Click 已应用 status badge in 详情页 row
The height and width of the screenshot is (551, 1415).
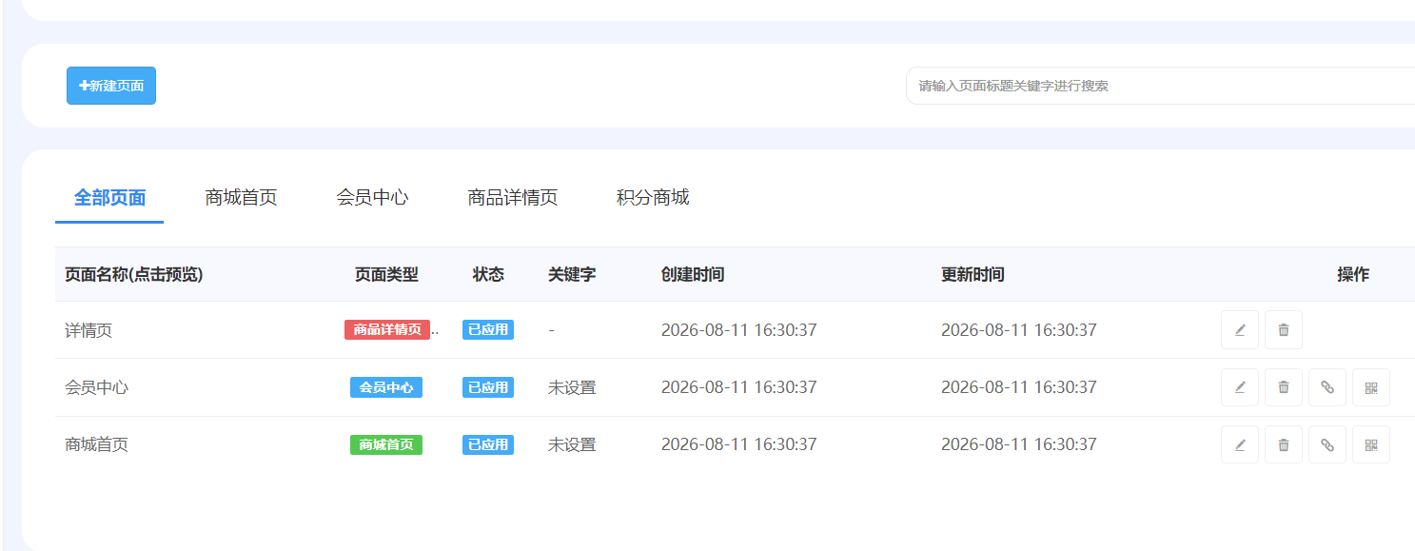coord(488,330)
